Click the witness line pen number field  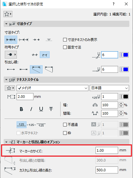109,69
